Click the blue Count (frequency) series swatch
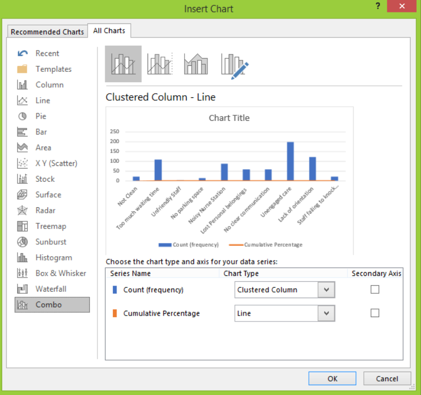Screen dimensions: 421x395 click(x=115, y=289)
